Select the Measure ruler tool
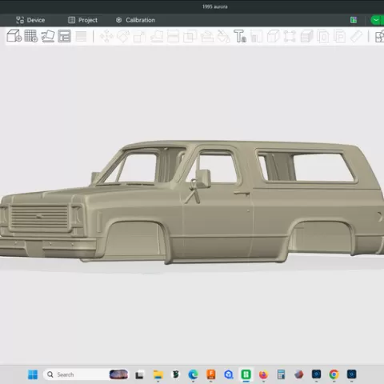384x384 pixels. 356,36
